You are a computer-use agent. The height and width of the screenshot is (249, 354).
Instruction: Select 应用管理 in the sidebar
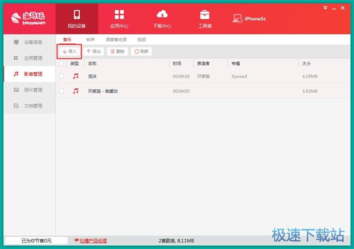pyautogui.click(x=30, y=58)
